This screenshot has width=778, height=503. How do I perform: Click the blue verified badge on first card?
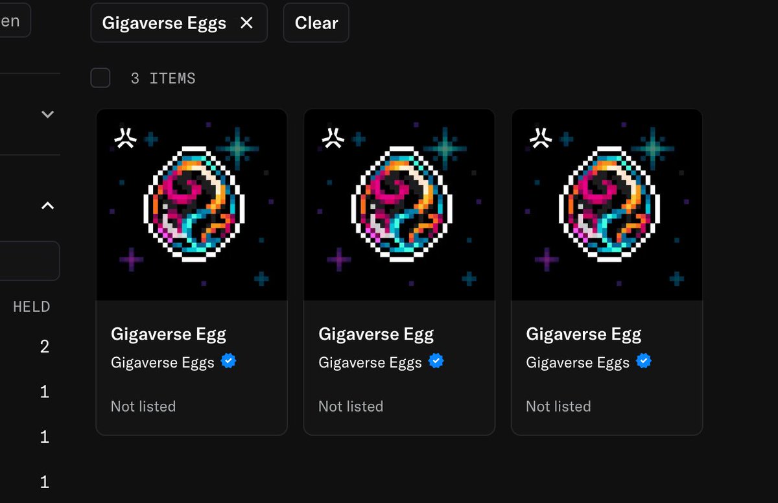[228, 361]
